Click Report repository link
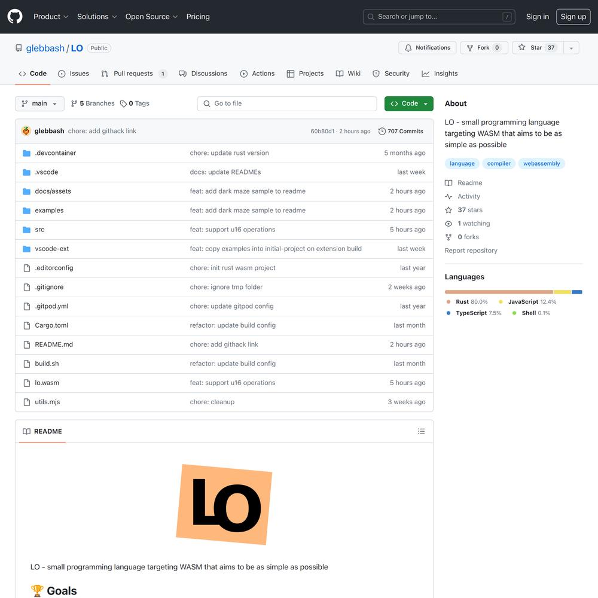598x598 pixels. 471,251
